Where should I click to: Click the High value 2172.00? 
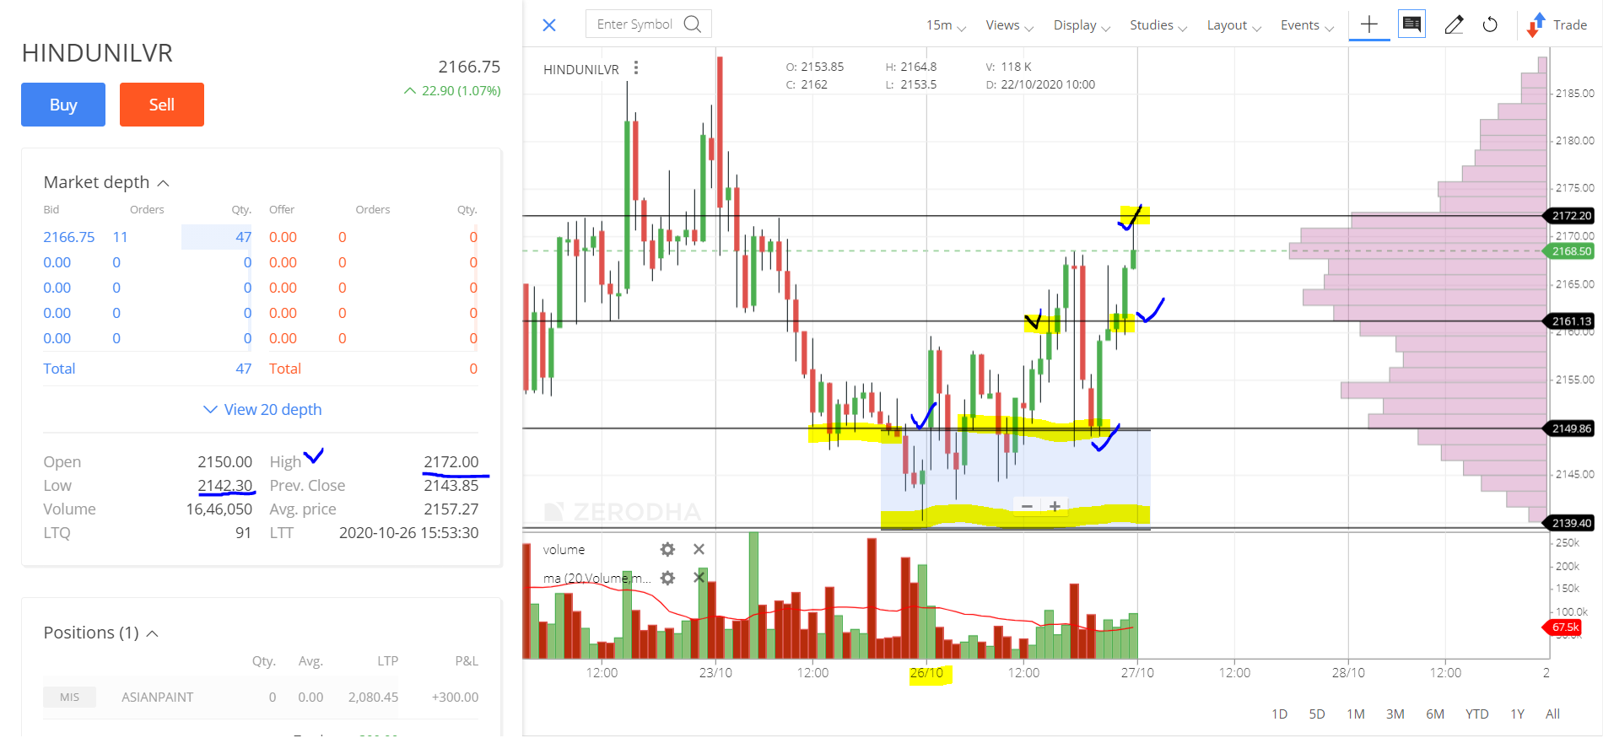pyautogui.click(x=451, y=461)
